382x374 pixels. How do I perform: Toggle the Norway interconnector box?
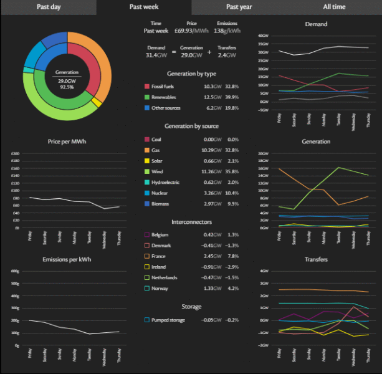coord(147,288)
